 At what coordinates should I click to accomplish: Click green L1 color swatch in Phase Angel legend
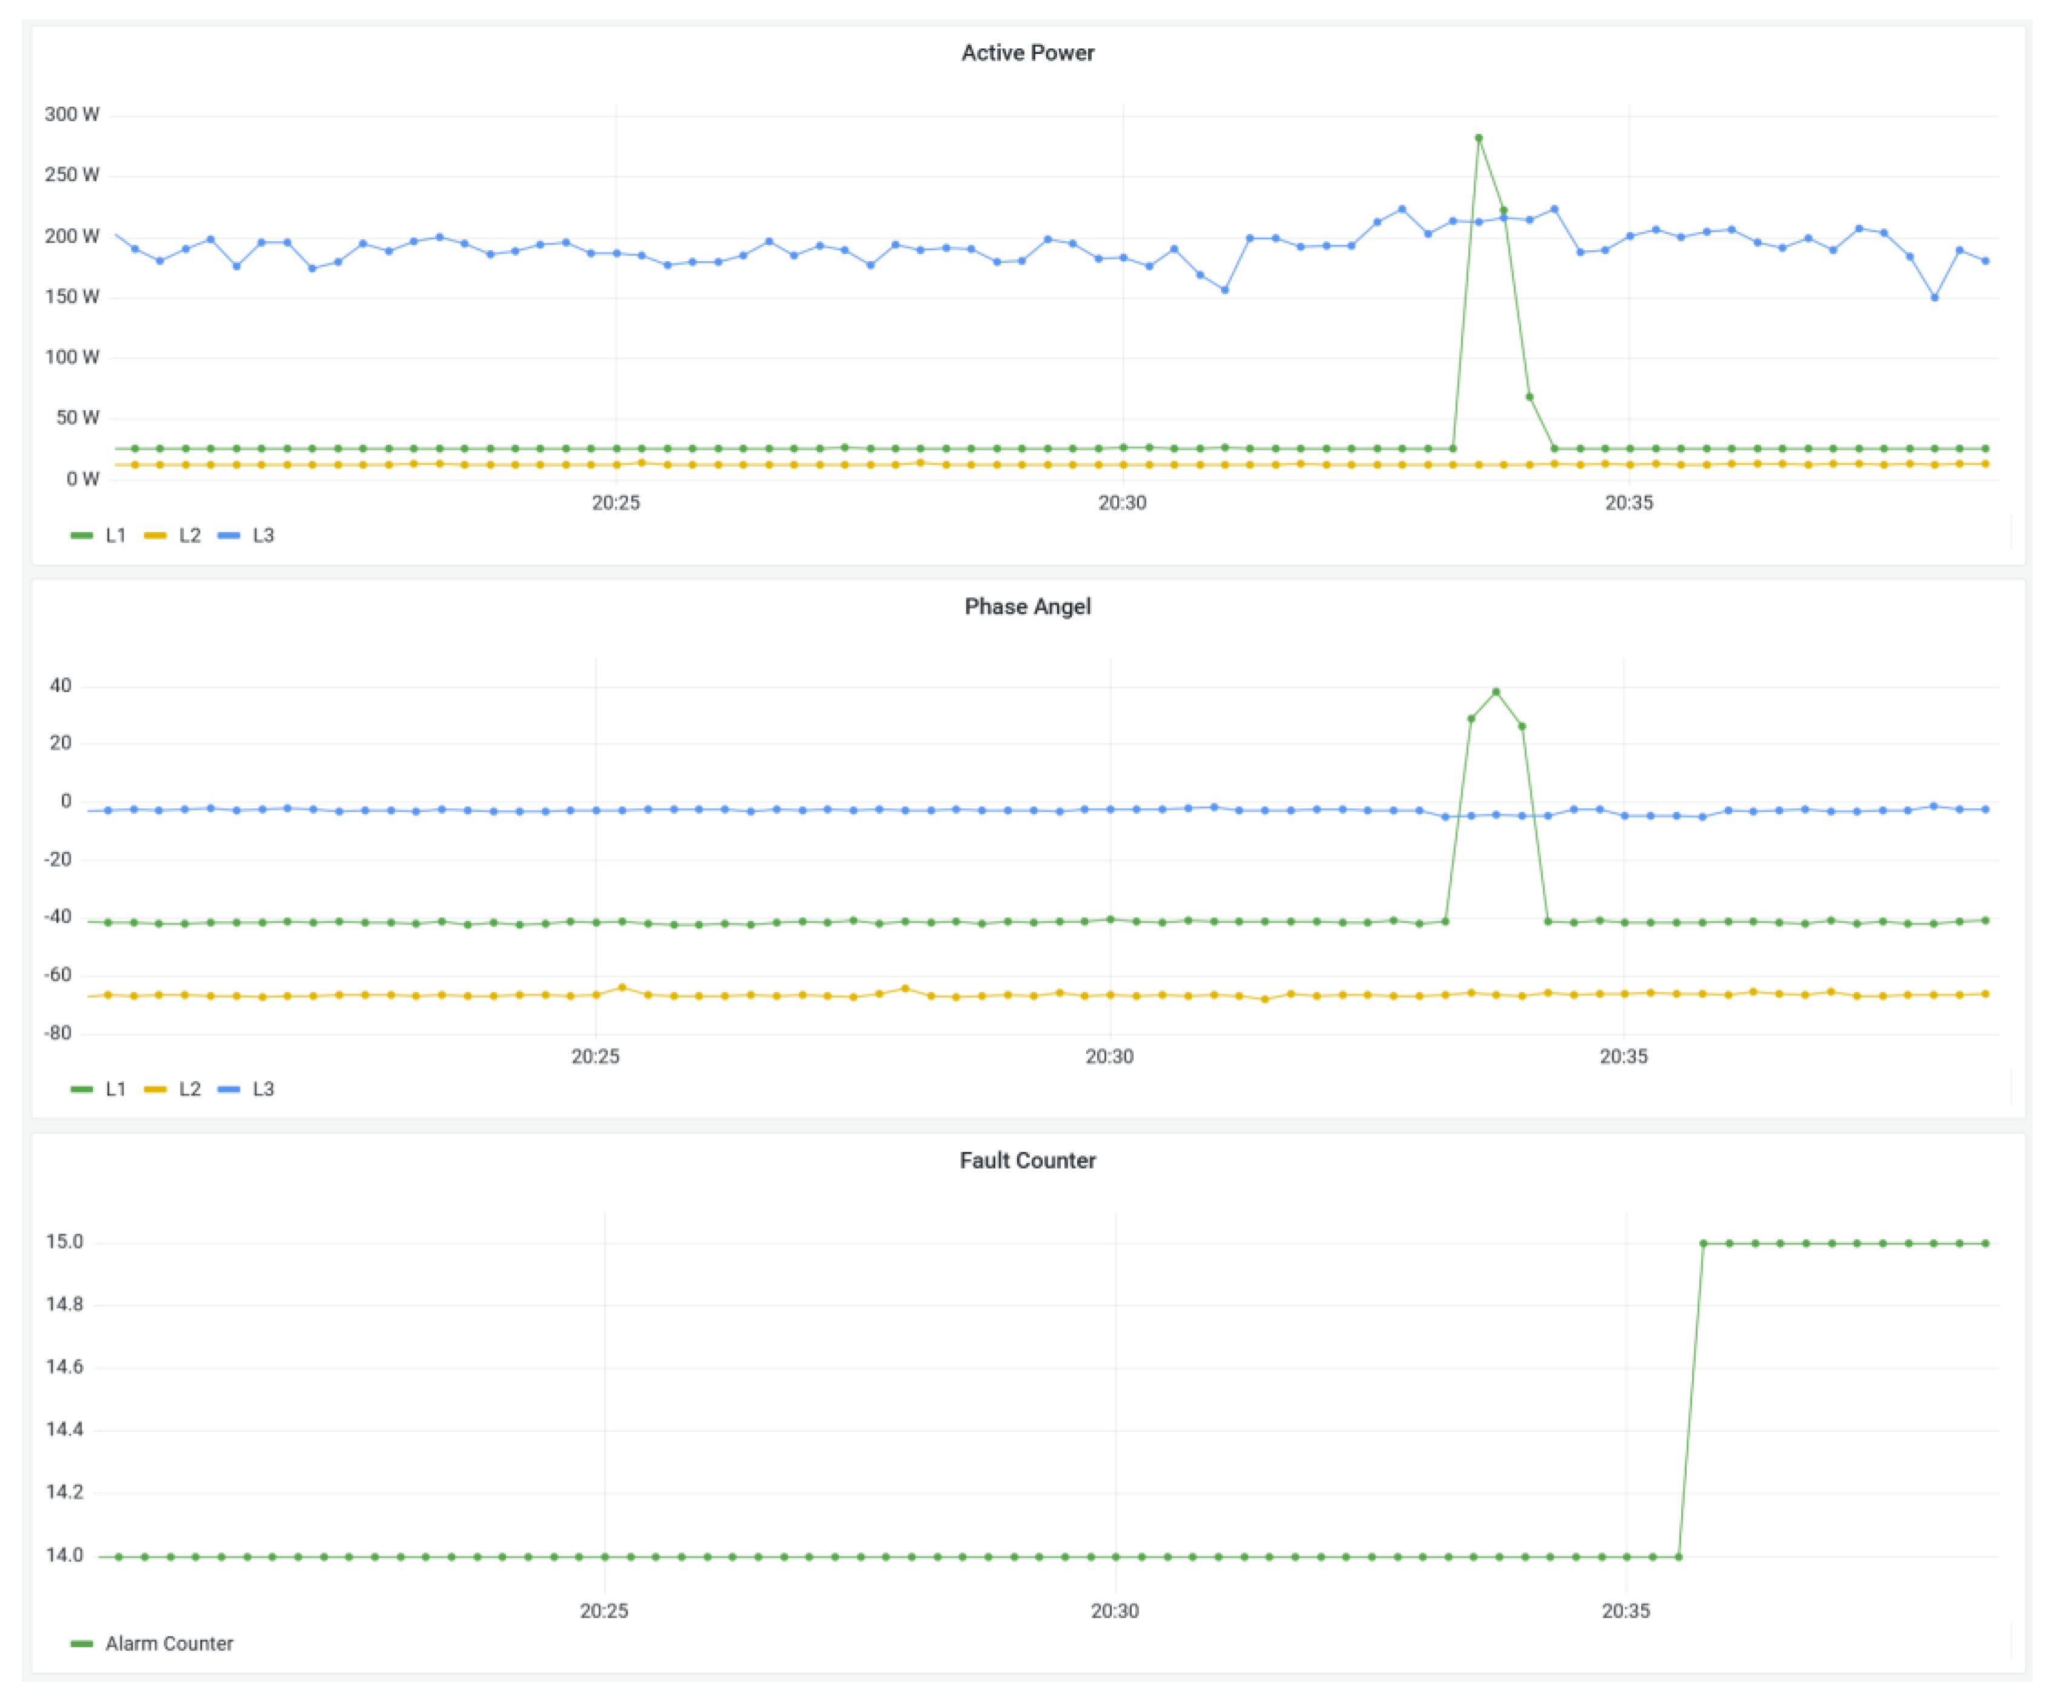[82, 1089]
